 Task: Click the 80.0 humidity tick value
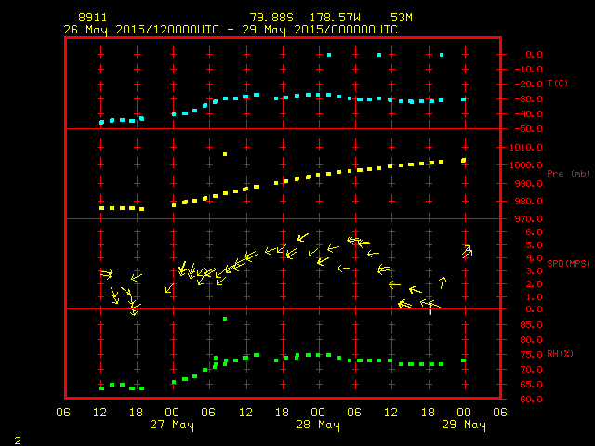click(531, 340)
